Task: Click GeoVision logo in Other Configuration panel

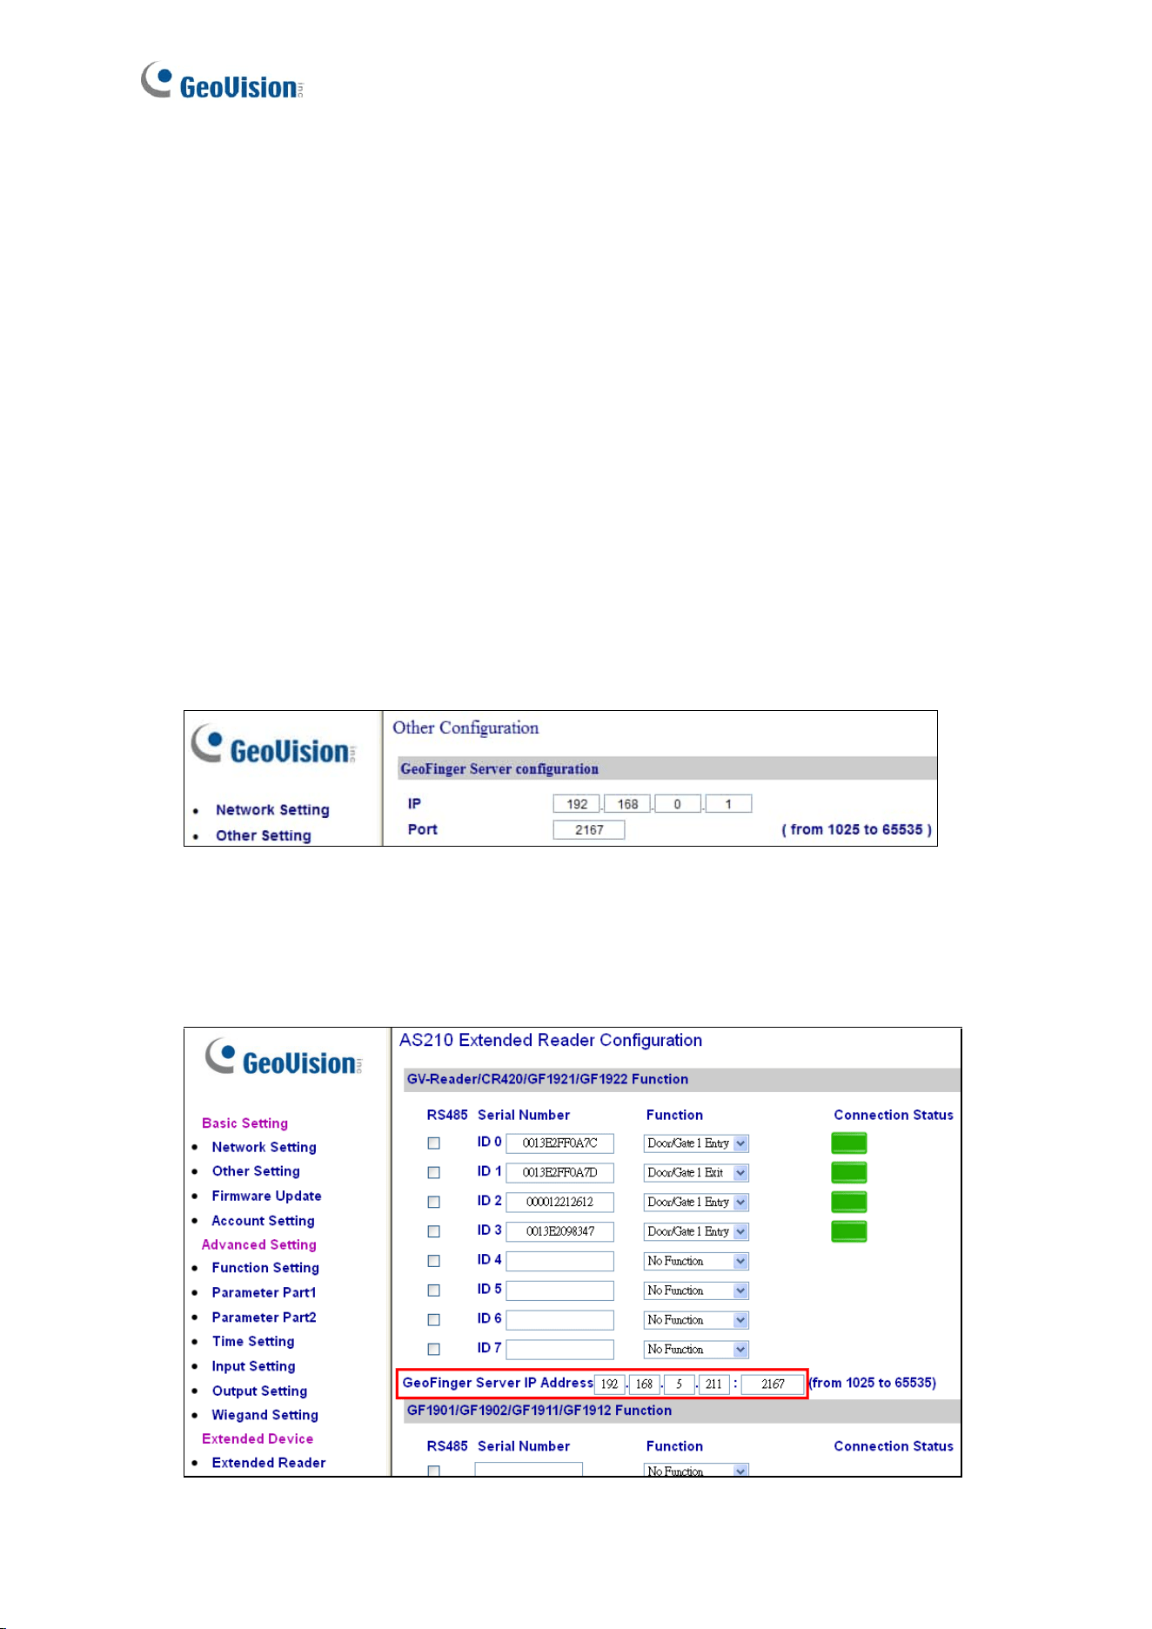Action: (274, 745)
